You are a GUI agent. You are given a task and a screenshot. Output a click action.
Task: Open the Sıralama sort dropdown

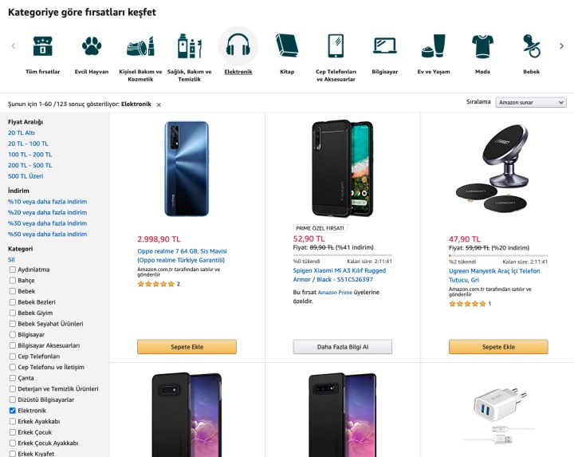click(x=530, y=103)
